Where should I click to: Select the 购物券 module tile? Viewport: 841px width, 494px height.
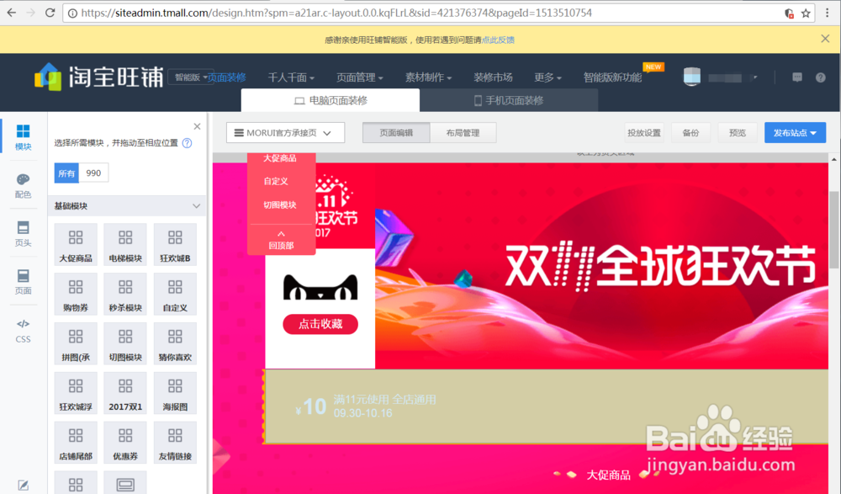click(76, 294)
